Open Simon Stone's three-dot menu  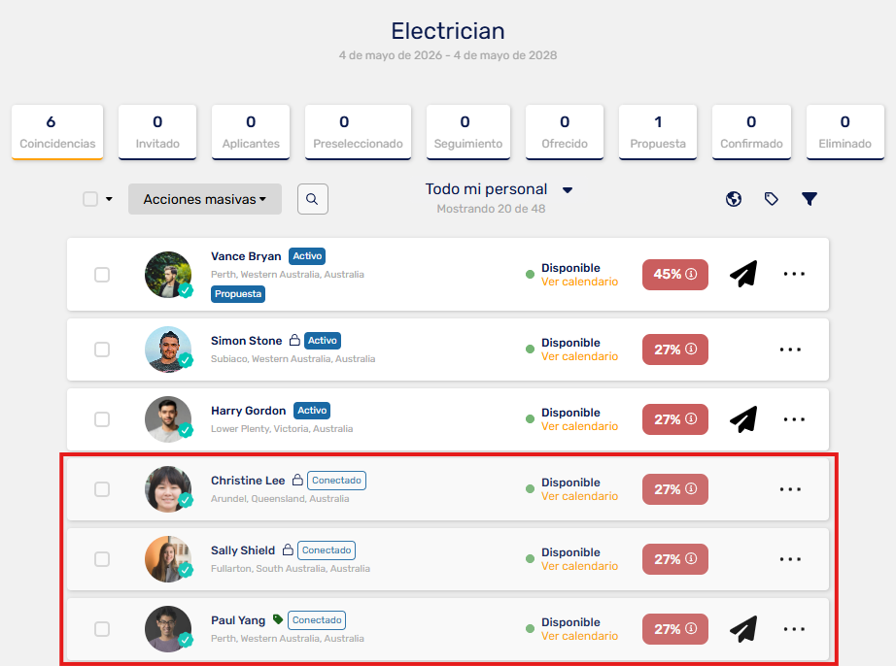[790, 350]
